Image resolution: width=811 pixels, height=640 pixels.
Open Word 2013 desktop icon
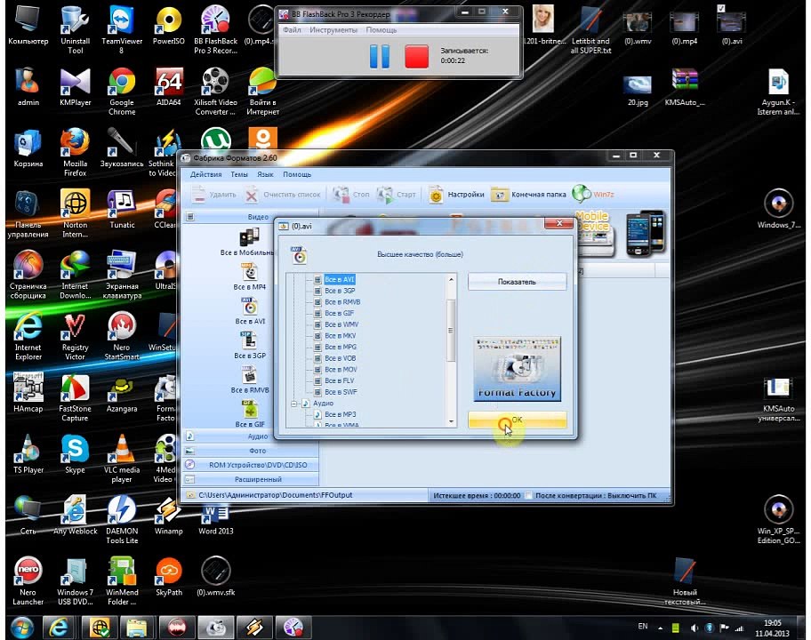[216, 519]
